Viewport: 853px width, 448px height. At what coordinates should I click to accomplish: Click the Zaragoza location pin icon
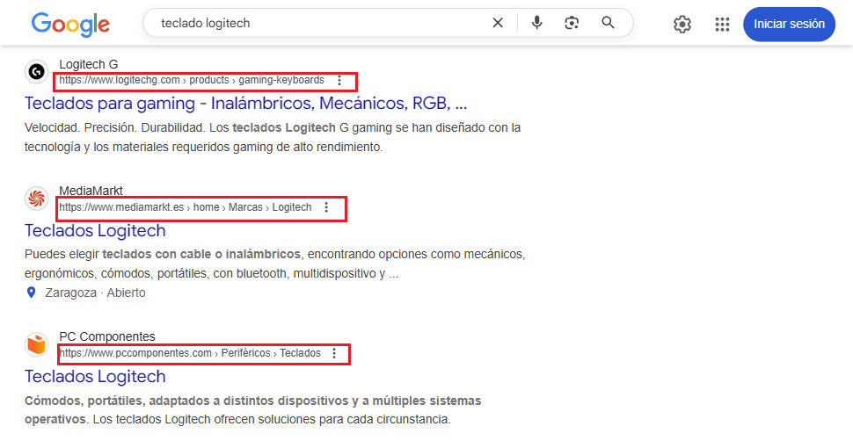pyautogui.click(x=32, y=293)
